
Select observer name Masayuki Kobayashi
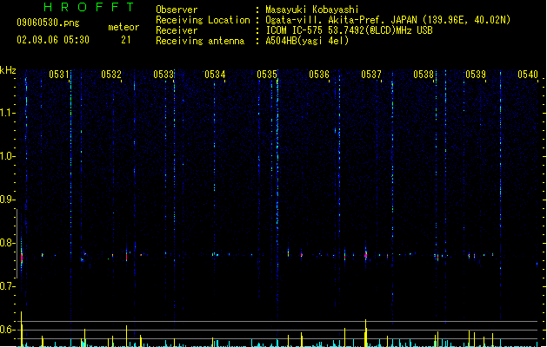[x=312, y=10]
